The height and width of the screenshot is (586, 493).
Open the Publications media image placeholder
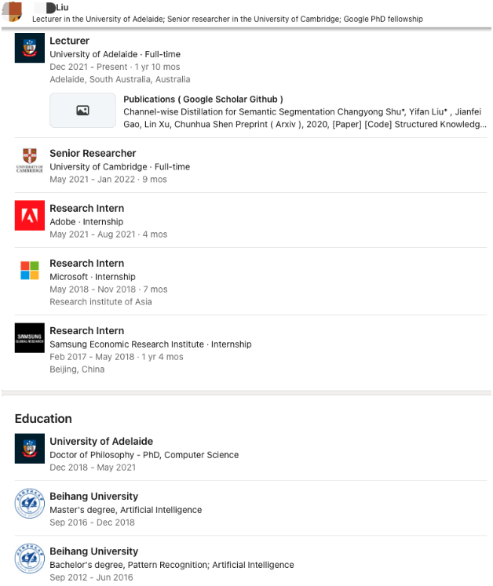point(82,111)
